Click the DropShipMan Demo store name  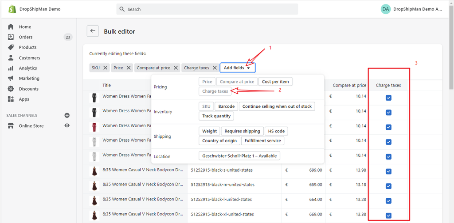tap(40, 9)
